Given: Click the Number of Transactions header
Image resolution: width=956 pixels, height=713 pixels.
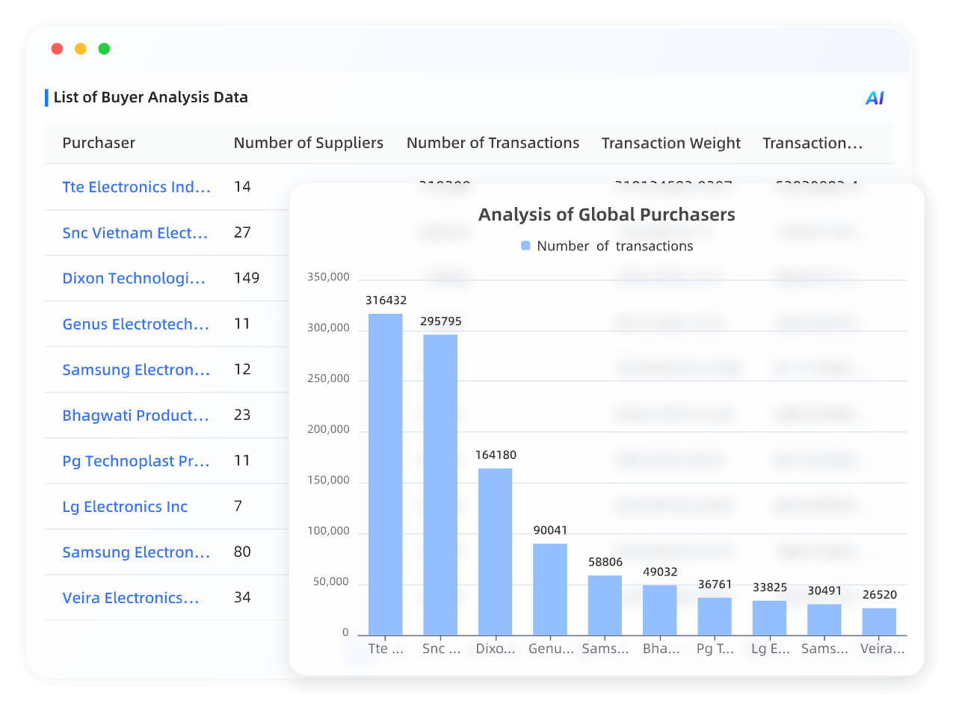Looking at the screenshot, I should point(493,143).
